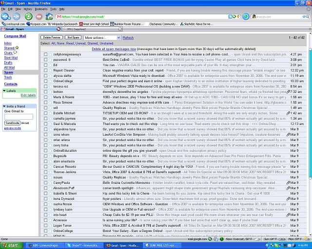The height and width of the screenshot is (249, 312).
Task: Click star icon next to Starred
Action: tap(17, 48)
